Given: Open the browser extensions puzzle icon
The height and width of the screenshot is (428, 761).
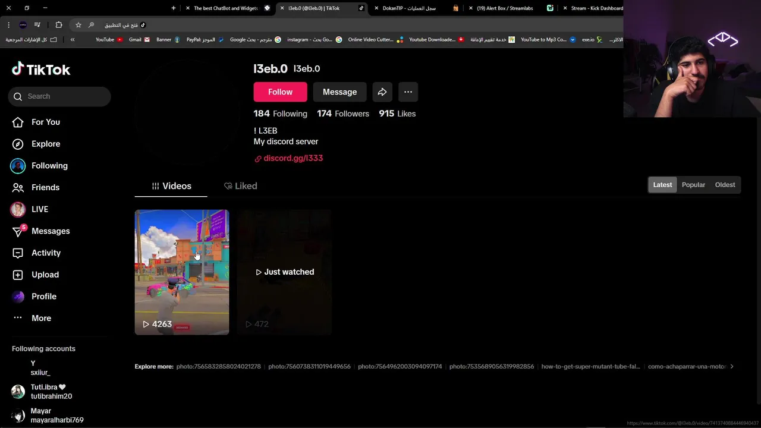Looking at the screenshot, I should [59, 25].
